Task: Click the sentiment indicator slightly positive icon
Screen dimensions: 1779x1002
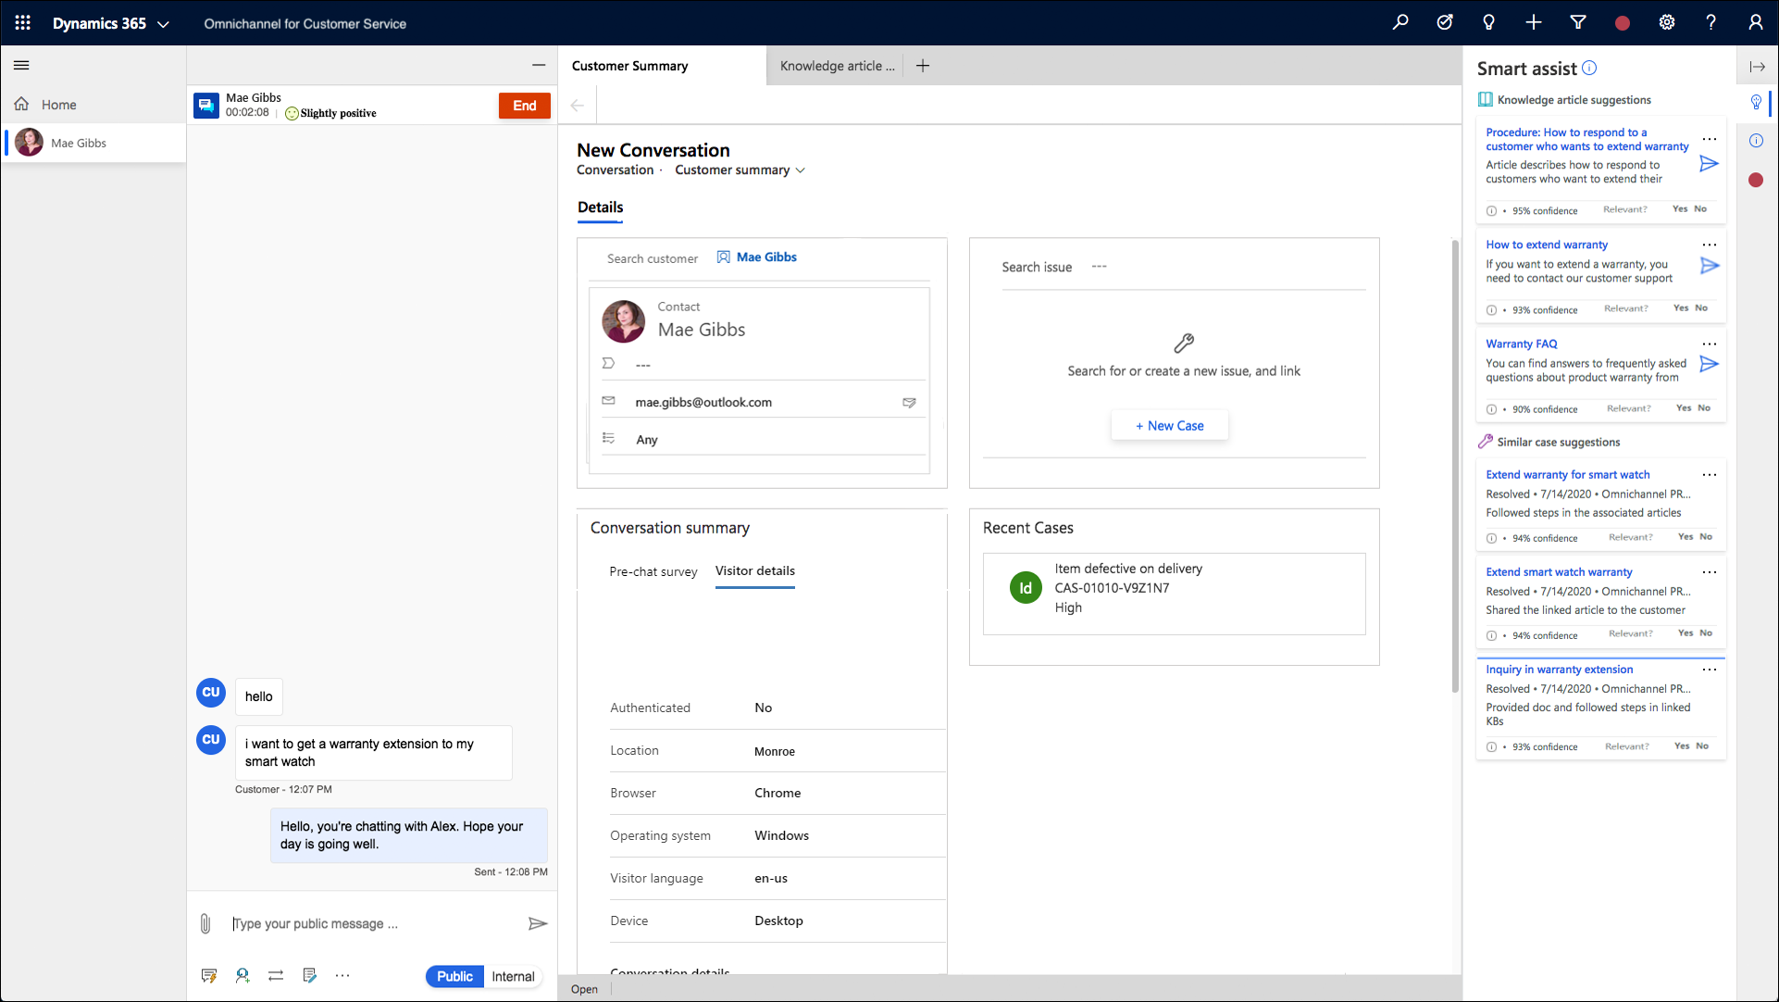Action: tap(292, 112)
